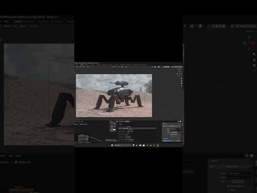Toggle node editor overlay icon in dimmed background
The height and width of the screenshot is (193, 257).
click(x=251, y=156)
